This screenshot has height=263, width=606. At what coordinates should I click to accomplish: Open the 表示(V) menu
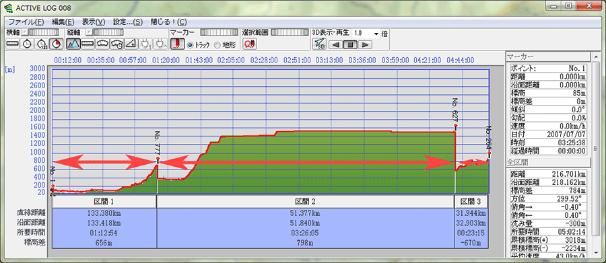tap(94, 22)
